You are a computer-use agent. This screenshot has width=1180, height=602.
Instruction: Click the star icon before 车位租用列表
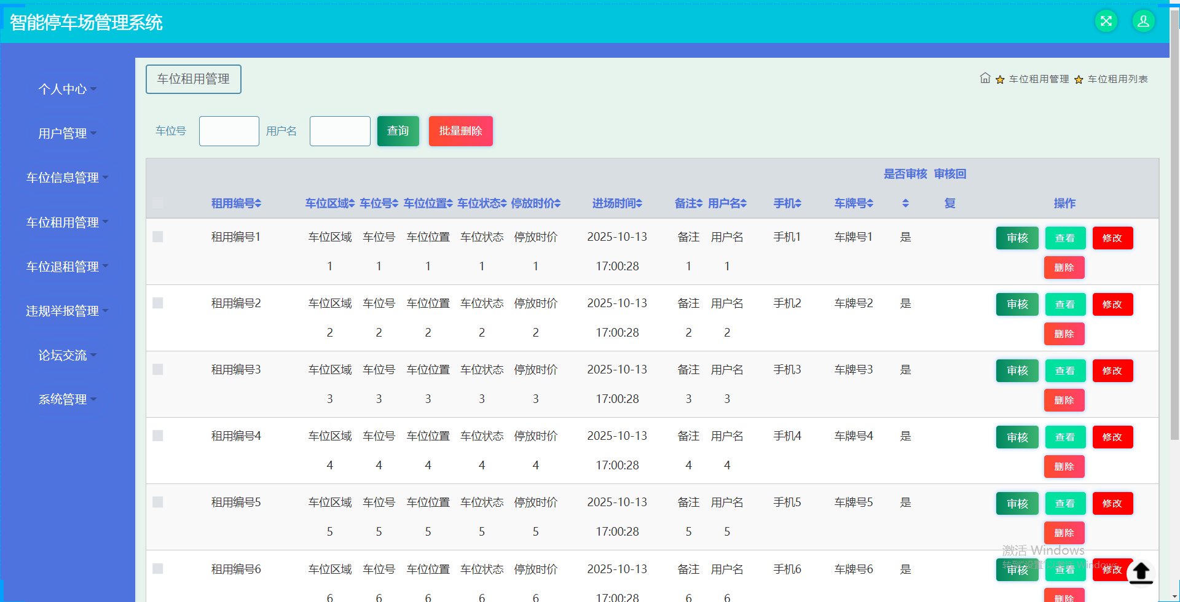point(1079,79)
